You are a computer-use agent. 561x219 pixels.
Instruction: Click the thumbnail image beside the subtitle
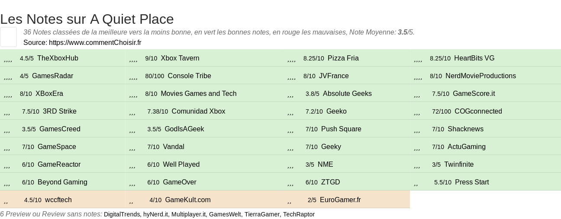coord(8,37)
